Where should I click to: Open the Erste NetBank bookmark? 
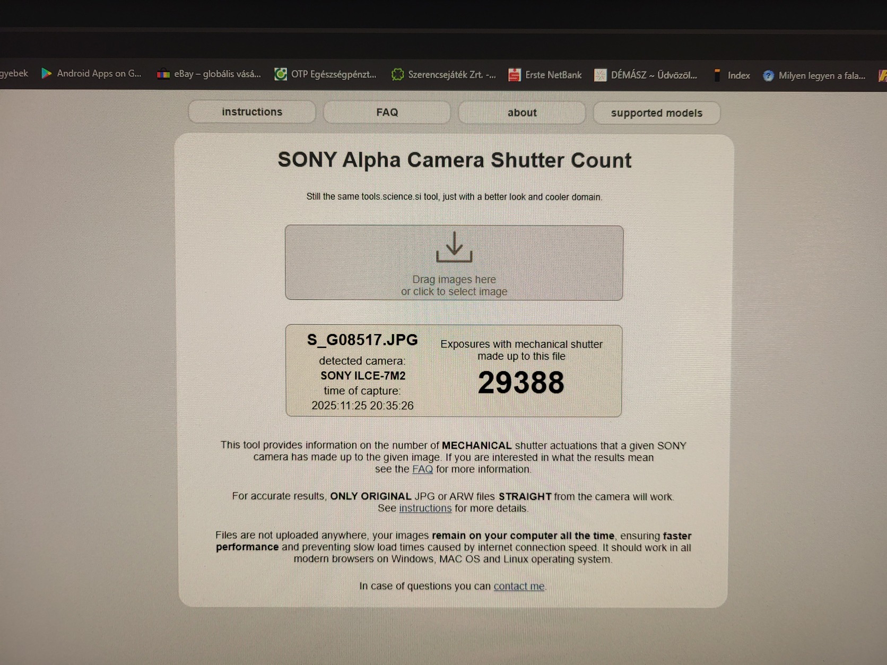click(545, 75)
